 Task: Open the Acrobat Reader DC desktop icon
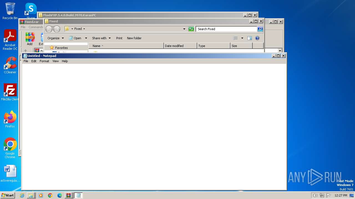[x=10, y=40]
